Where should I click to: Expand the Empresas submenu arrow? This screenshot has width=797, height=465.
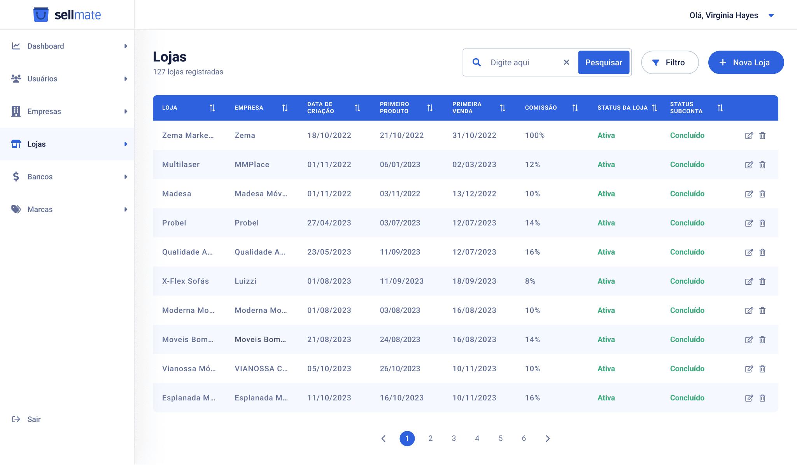click(126, 112)
